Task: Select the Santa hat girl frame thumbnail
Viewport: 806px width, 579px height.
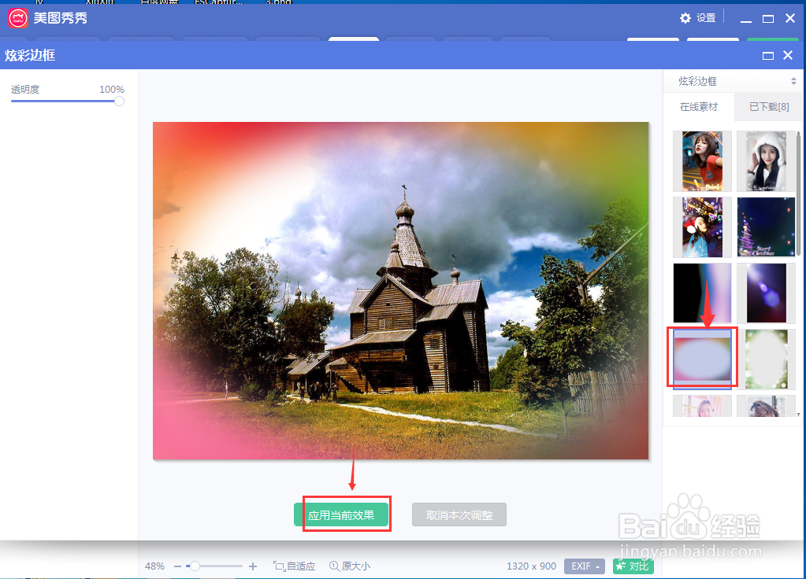Action: pyautogui.click(x=702, y=227)
